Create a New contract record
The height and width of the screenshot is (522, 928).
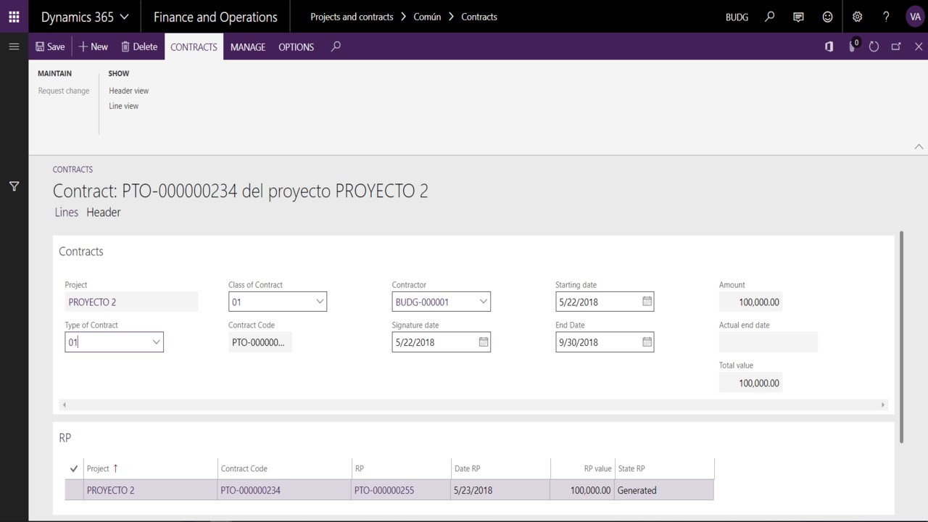[93, 46]
